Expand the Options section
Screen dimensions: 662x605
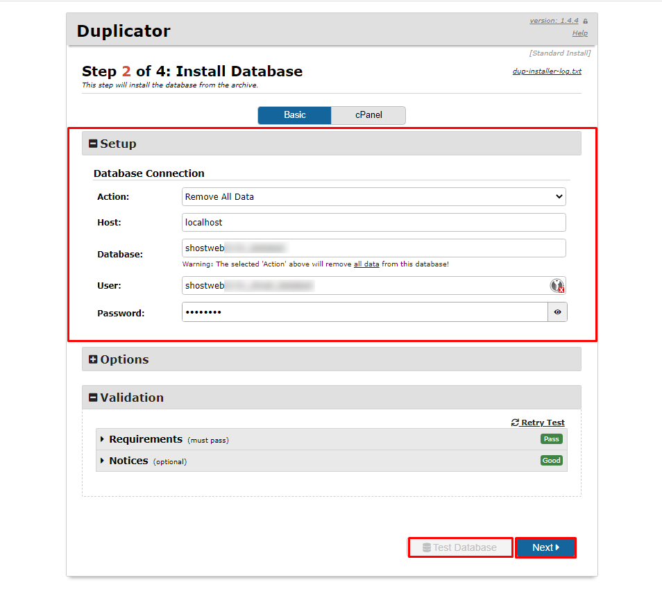pyautogui.click(x=93, y=359)
